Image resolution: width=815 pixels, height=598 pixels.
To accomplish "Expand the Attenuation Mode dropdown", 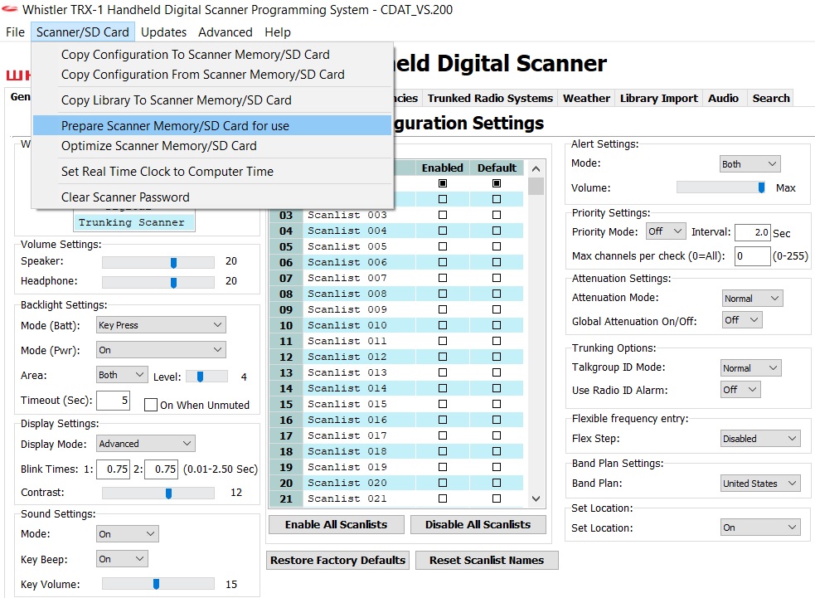I will 752,298.
